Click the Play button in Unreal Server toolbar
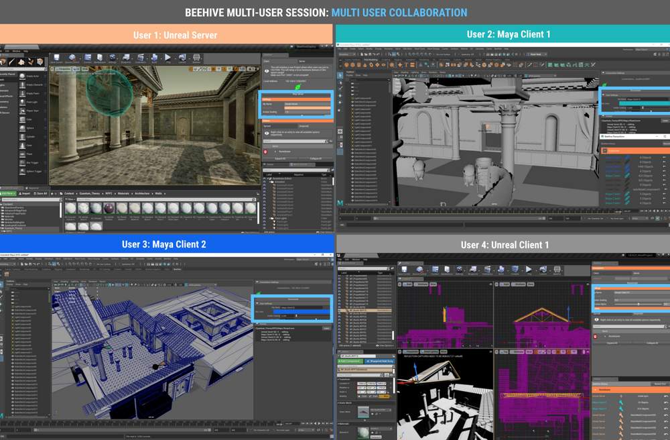670x440 pixels. [167, 58]
